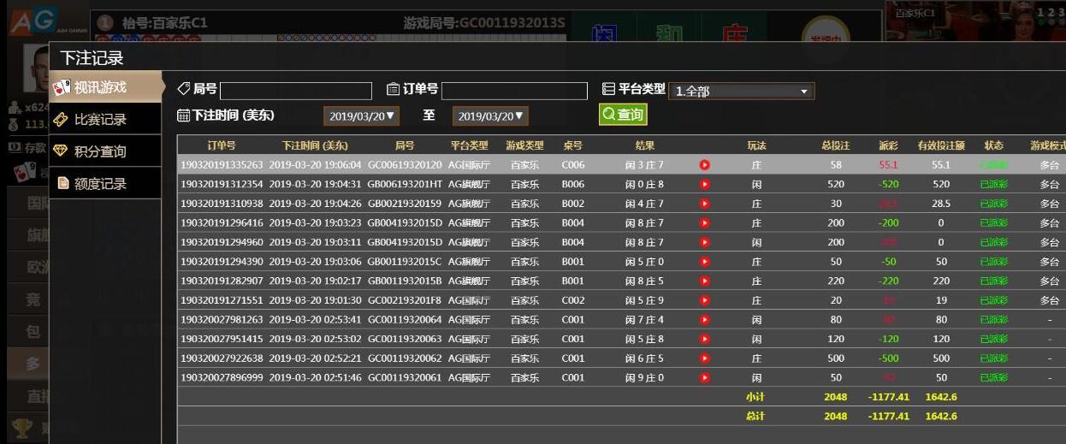Play replay for order 190320191310938
The width and height of the screenshot is (1066, 444).
pyautogui.click(x=705, y=204)
